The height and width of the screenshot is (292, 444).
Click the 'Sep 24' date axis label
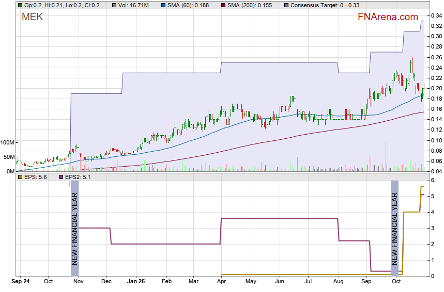[x=21, y=282]
